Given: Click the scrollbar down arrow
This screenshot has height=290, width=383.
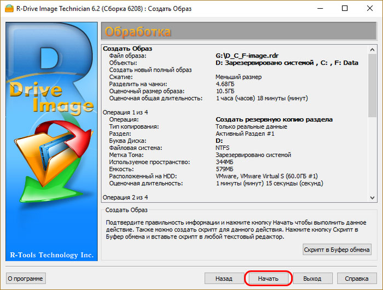Looking at the screenshot, I should [372, 198].
